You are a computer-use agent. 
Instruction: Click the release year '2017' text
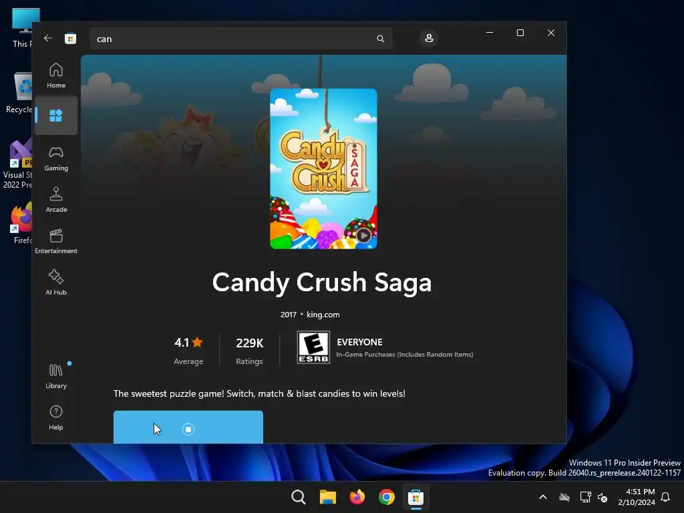tap(289, 315)
